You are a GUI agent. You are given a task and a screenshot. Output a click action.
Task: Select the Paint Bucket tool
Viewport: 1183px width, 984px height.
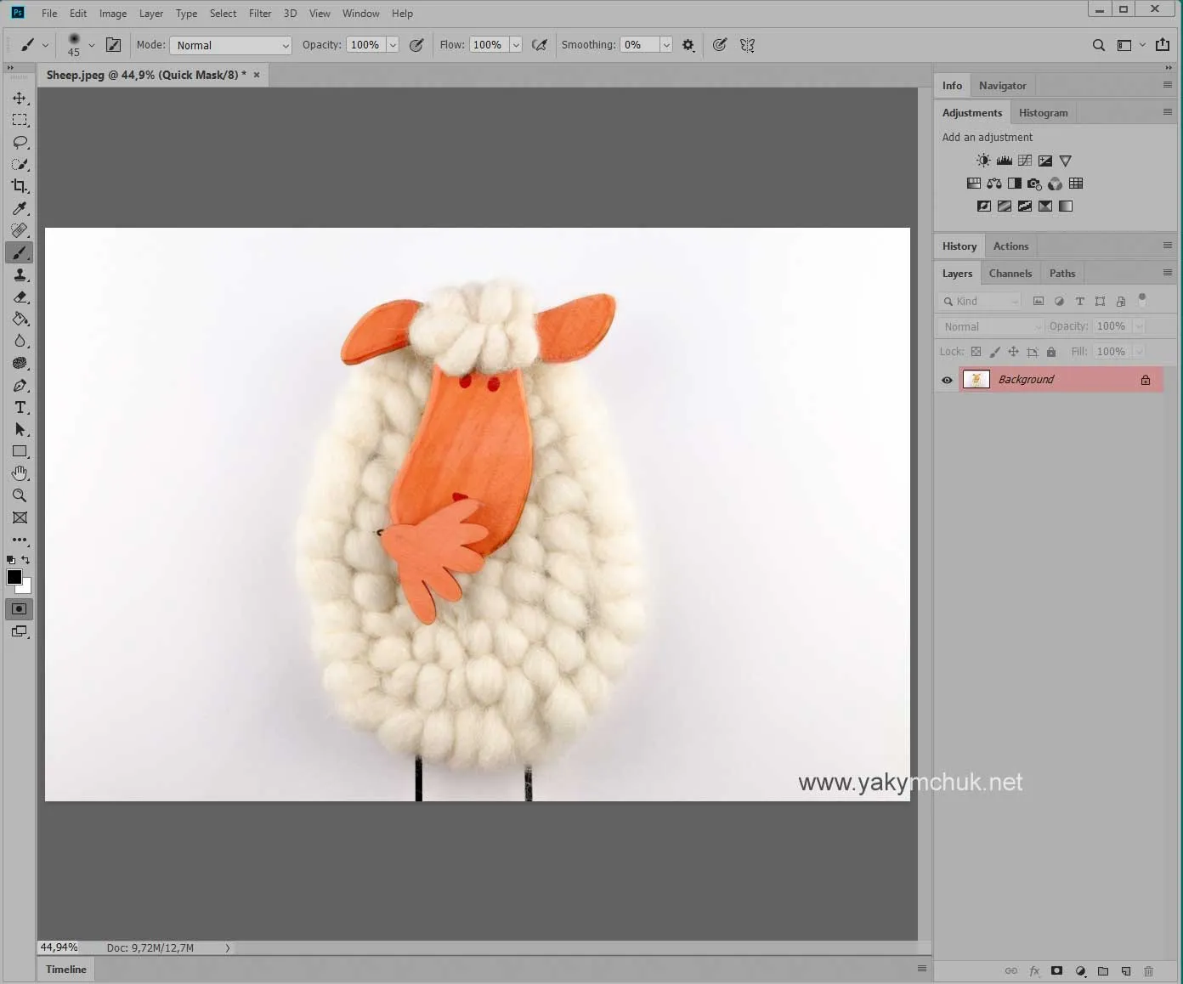pos(20,319)
